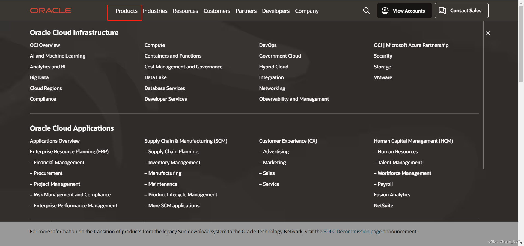Click the NetSuite link
Viewport: 524px width, 246px height.
pyautogui.click(x=383, y=206)
